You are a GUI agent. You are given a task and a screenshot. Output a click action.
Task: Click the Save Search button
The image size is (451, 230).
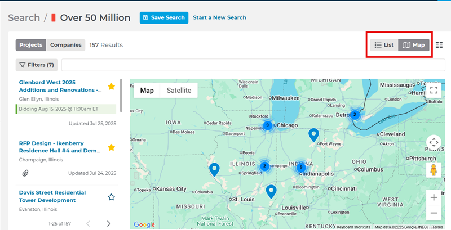coord(164,17)
